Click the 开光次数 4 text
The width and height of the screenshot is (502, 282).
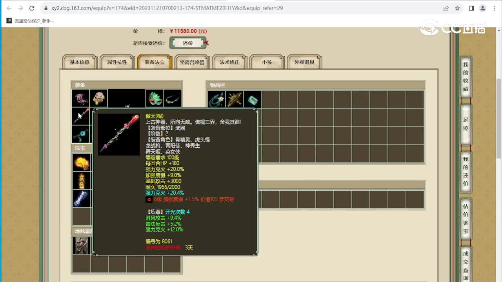177,211
